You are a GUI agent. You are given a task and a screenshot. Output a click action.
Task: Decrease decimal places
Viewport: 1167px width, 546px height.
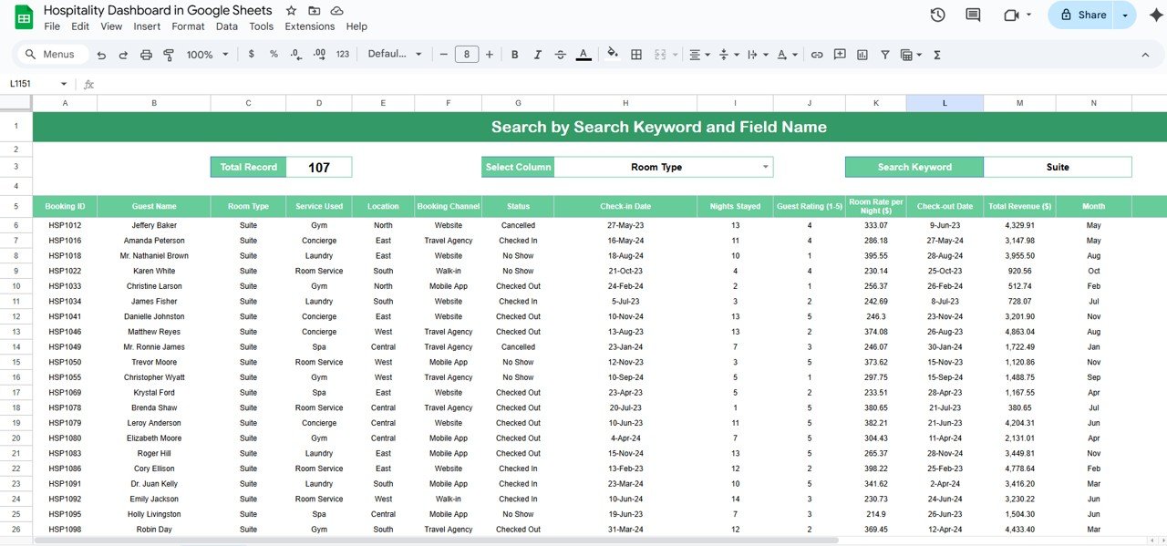[x=296, y=55]
